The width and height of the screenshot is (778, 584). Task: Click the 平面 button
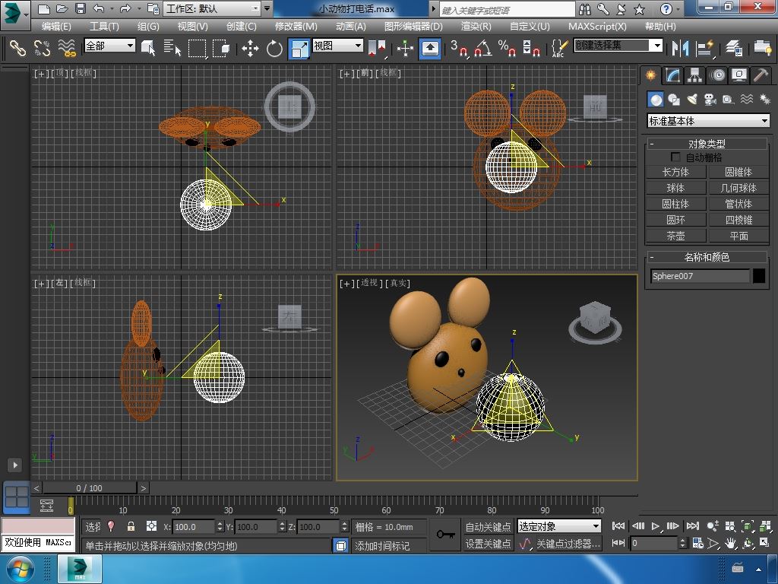pos(738,236)
